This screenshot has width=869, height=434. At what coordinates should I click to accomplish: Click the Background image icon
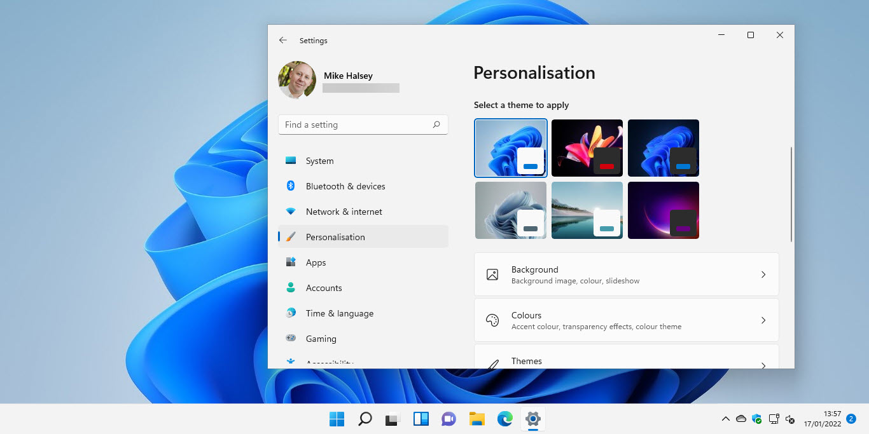point(492,274)
